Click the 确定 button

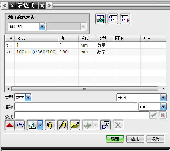[115, 139]
